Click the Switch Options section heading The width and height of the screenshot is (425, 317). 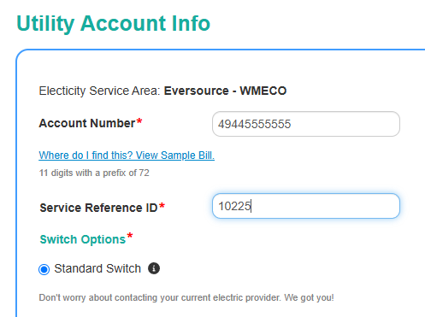point(83,239)
